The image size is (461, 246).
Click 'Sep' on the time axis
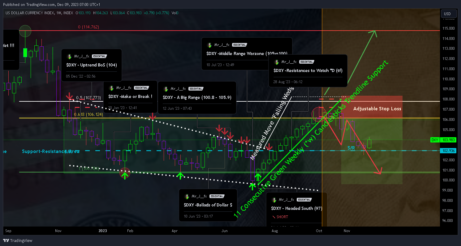tap(8, 231)
